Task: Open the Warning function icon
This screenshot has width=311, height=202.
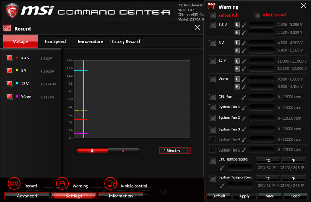Action: point(62,183)
